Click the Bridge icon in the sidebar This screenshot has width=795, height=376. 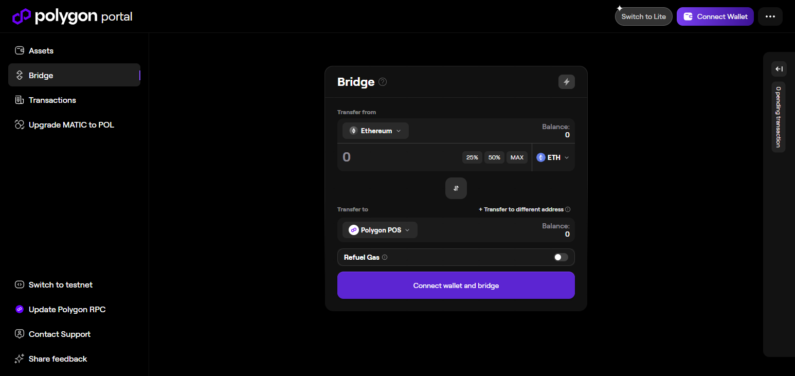tap(20, 75)
